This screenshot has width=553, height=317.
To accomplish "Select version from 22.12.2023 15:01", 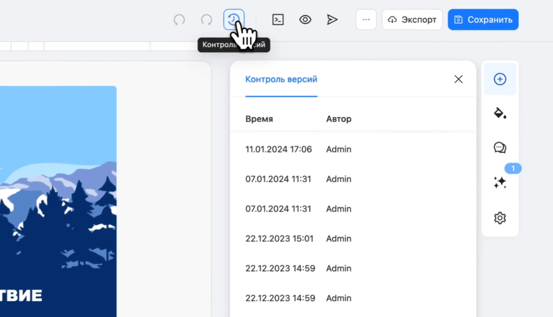I will (353, 239).
